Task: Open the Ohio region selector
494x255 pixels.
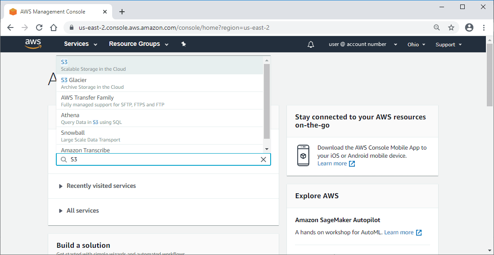Action: pos(417,45)
